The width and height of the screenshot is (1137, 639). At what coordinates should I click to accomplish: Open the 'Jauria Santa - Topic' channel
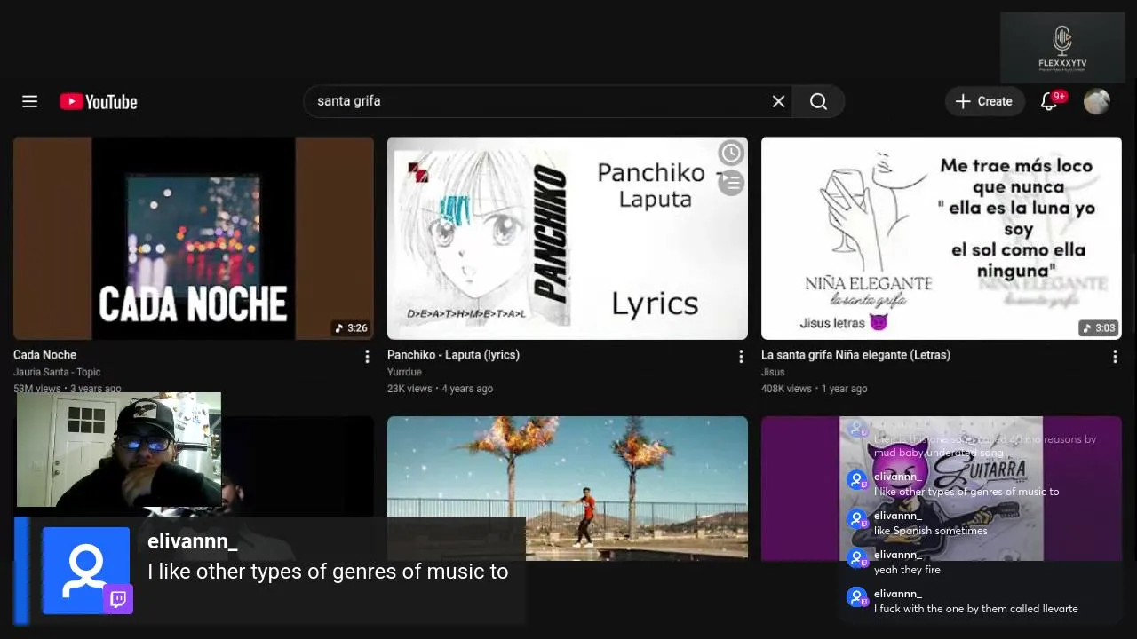coord(57,372)
